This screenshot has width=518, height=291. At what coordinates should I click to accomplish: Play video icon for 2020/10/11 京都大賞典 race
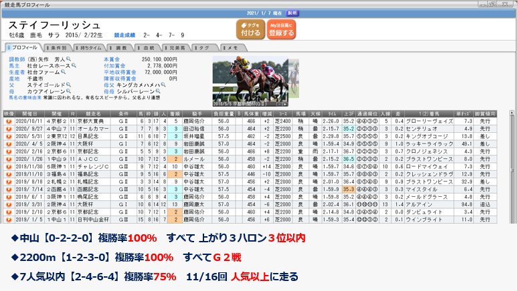9,121
